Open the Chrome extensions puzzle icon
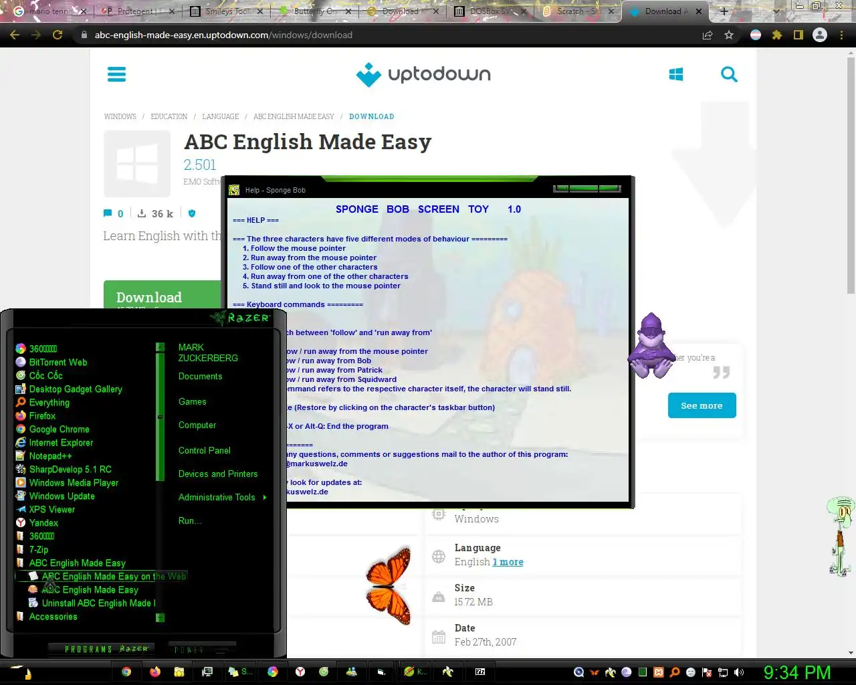 777,35
